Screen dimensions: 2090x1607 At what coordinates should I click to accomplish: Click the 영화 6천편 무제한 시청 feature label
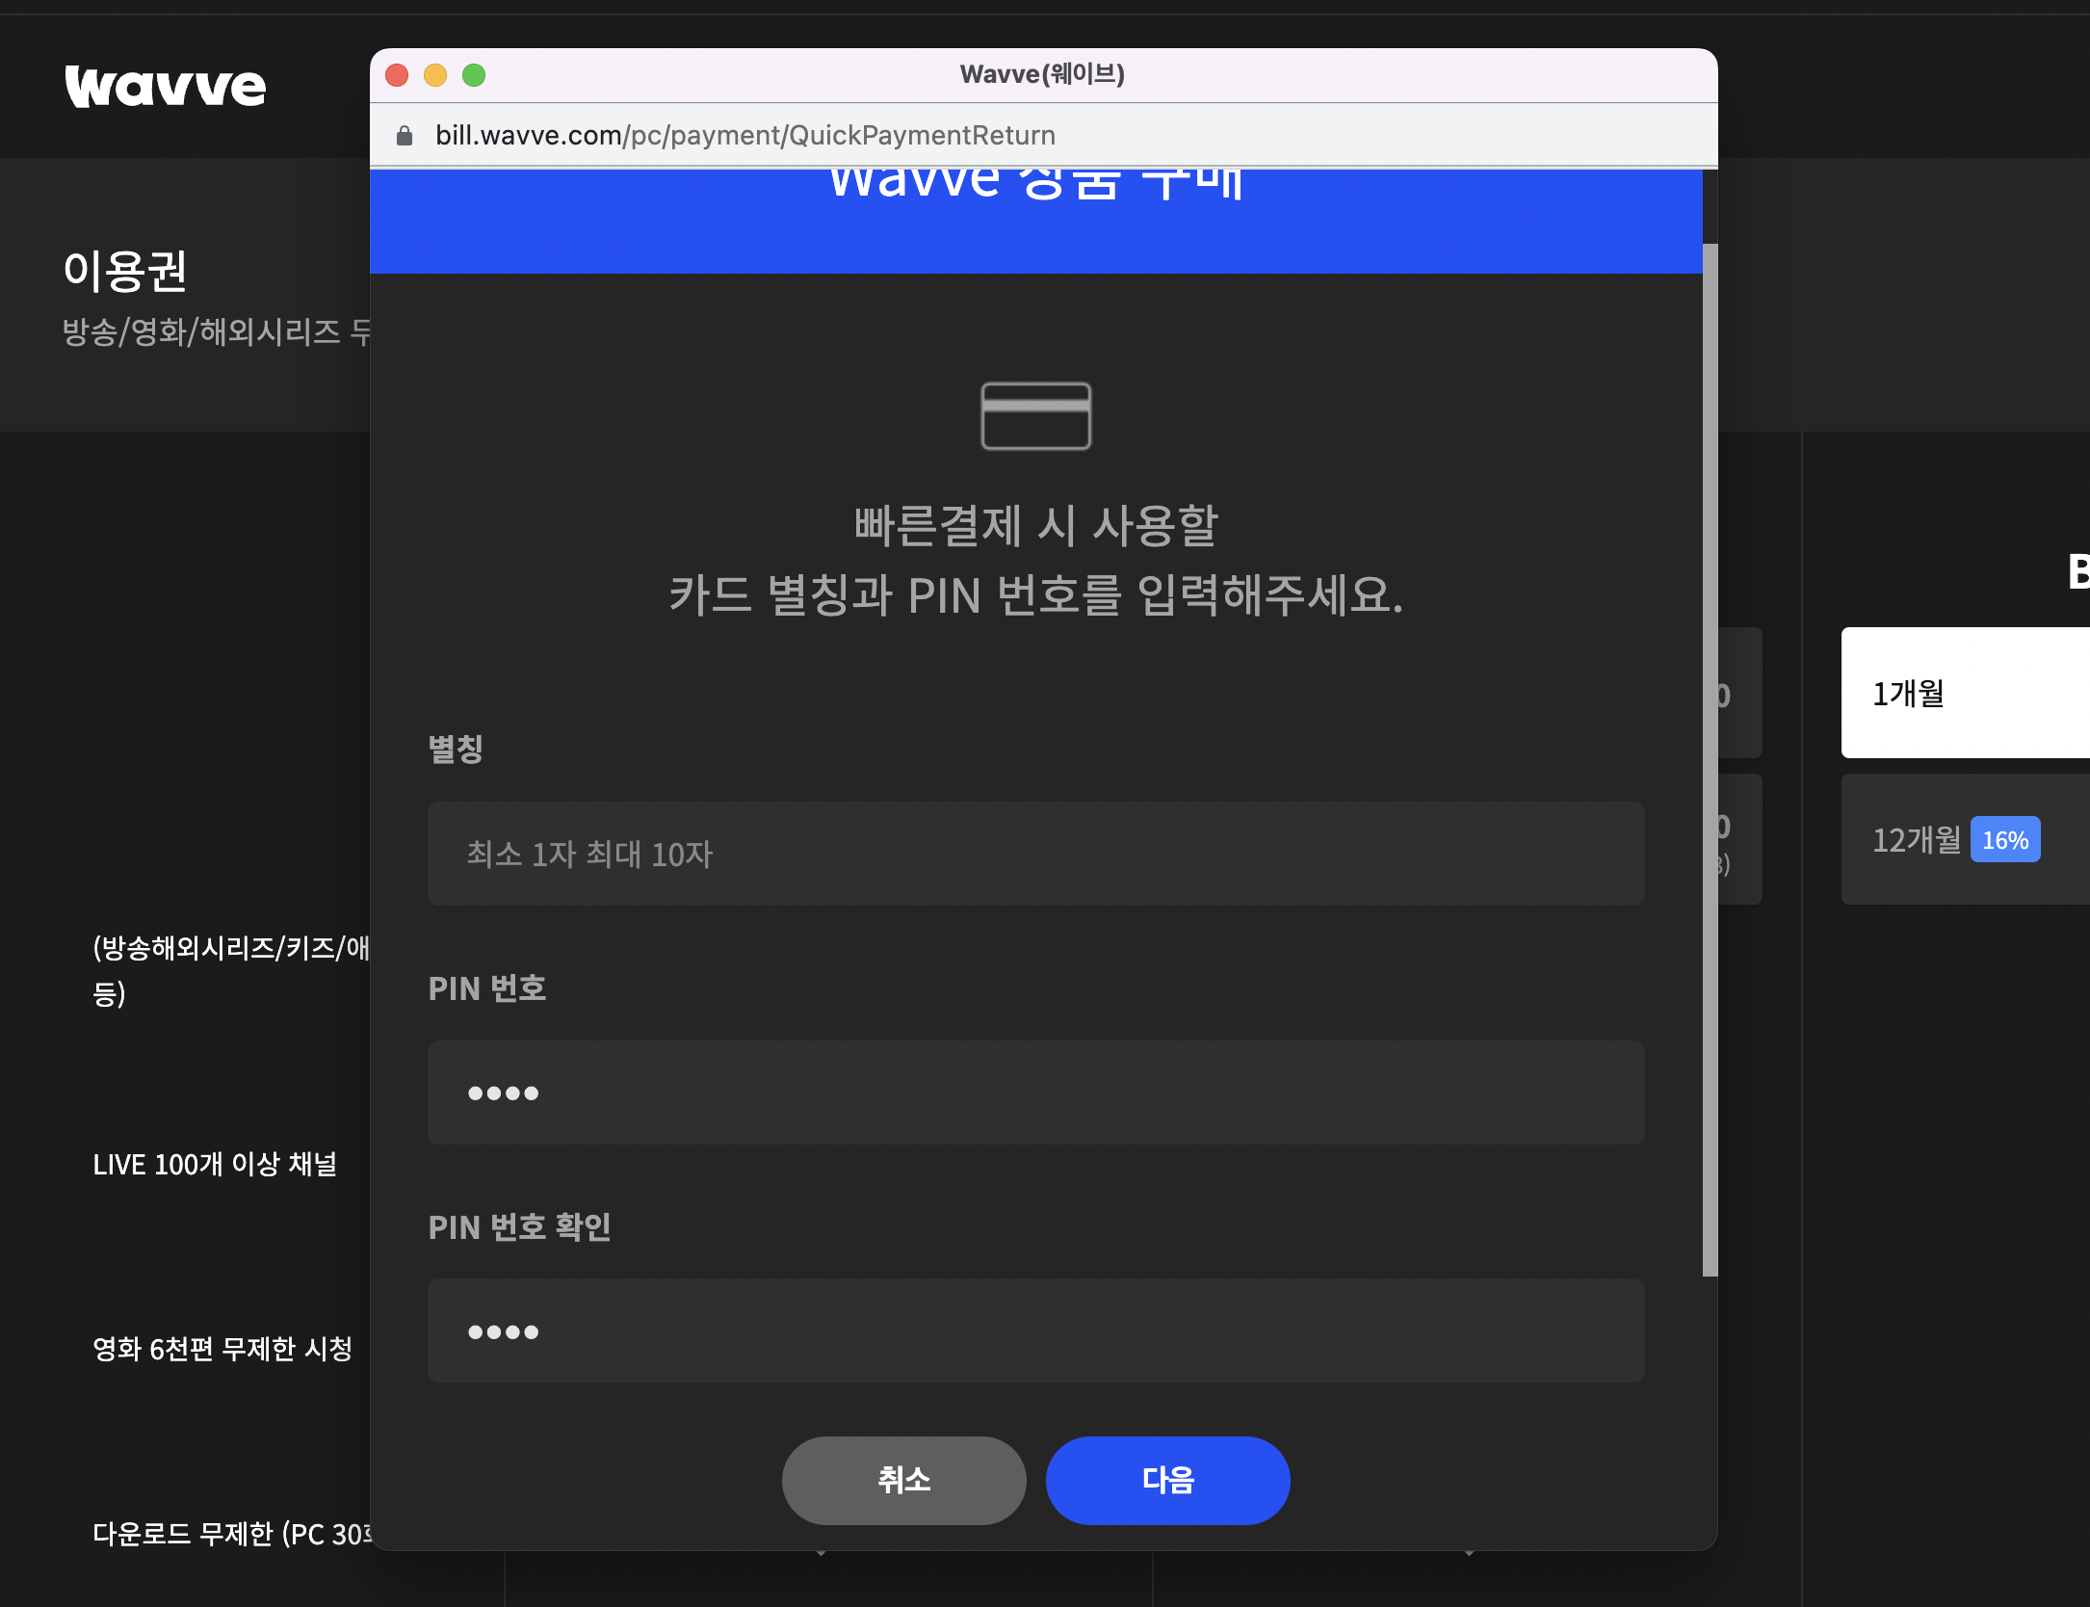[x=223, y=1350]
